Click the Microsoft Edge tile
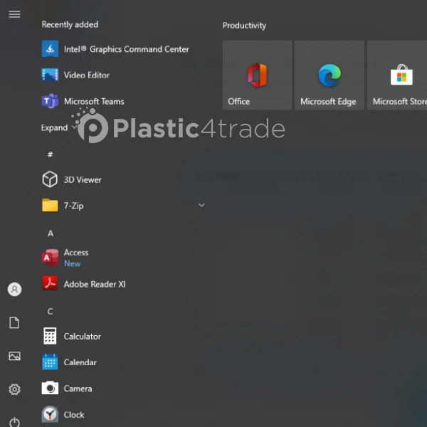Screen dimensions: 427x427 click(330, 75)
